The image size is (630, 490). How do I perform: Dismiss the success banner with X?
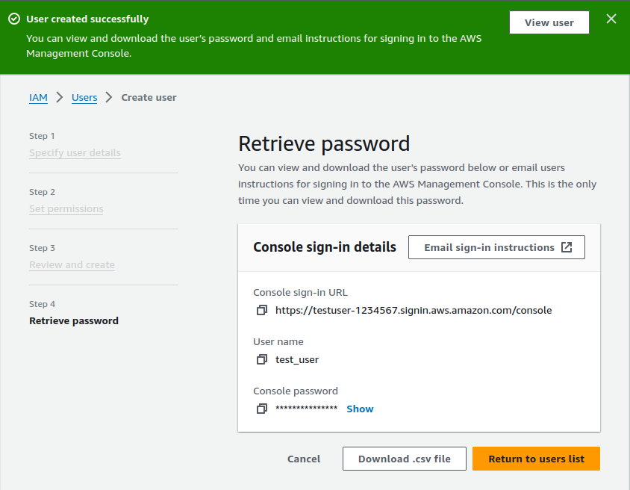pyautogui.click(x=611, y=19)
